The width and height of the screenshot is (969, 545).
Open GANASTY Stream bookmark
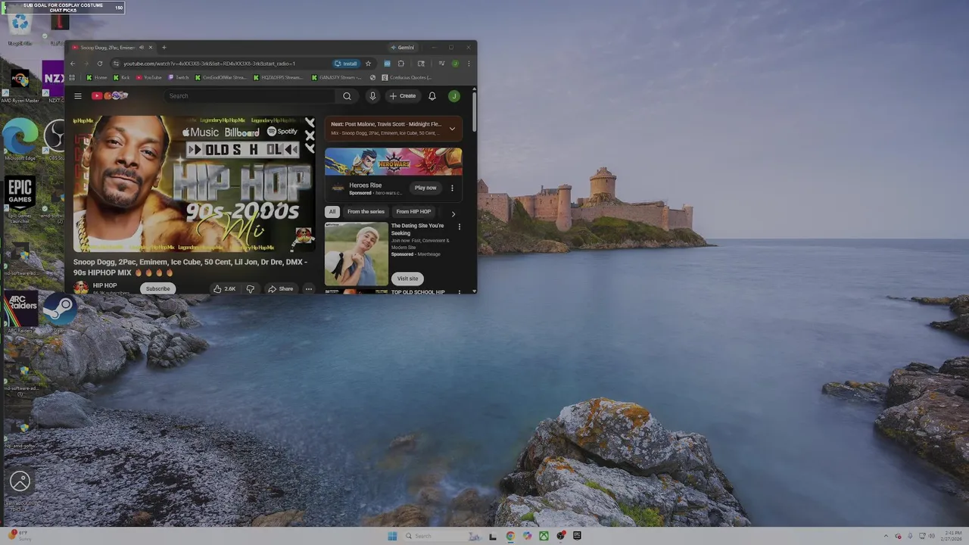pos(338,77)
